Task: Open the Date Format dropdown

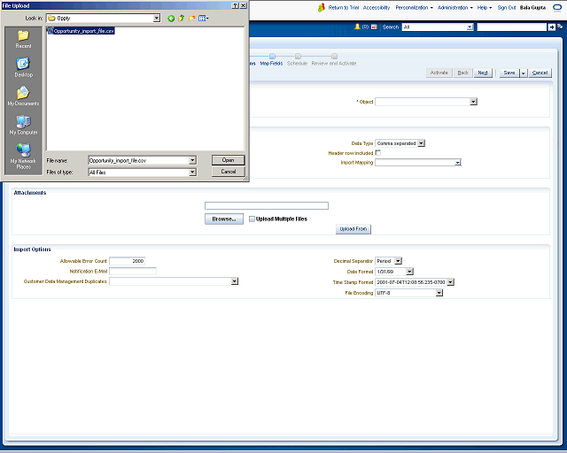Action: [x=409, y=272]
